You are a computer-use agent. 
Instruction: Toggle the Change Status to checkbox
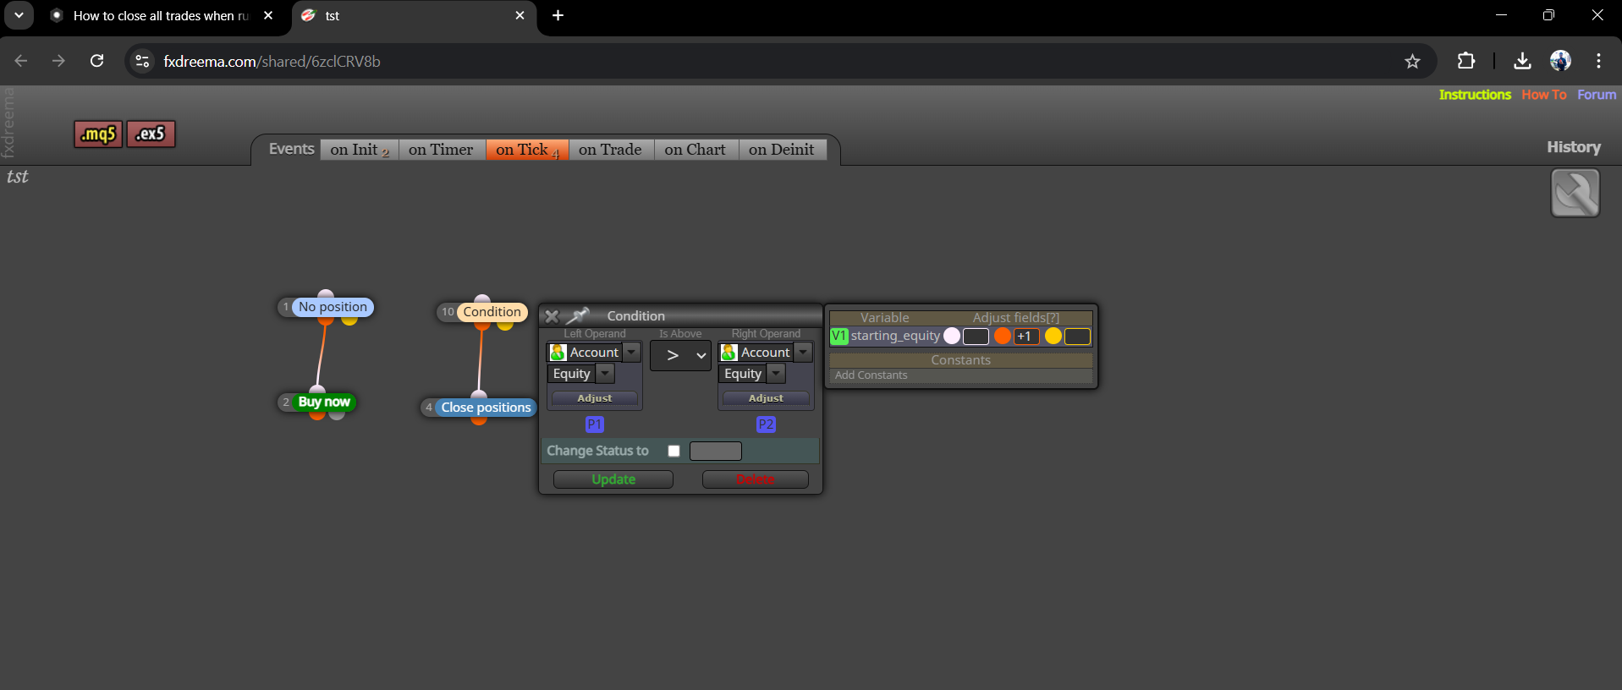click(x=674, y=451)
